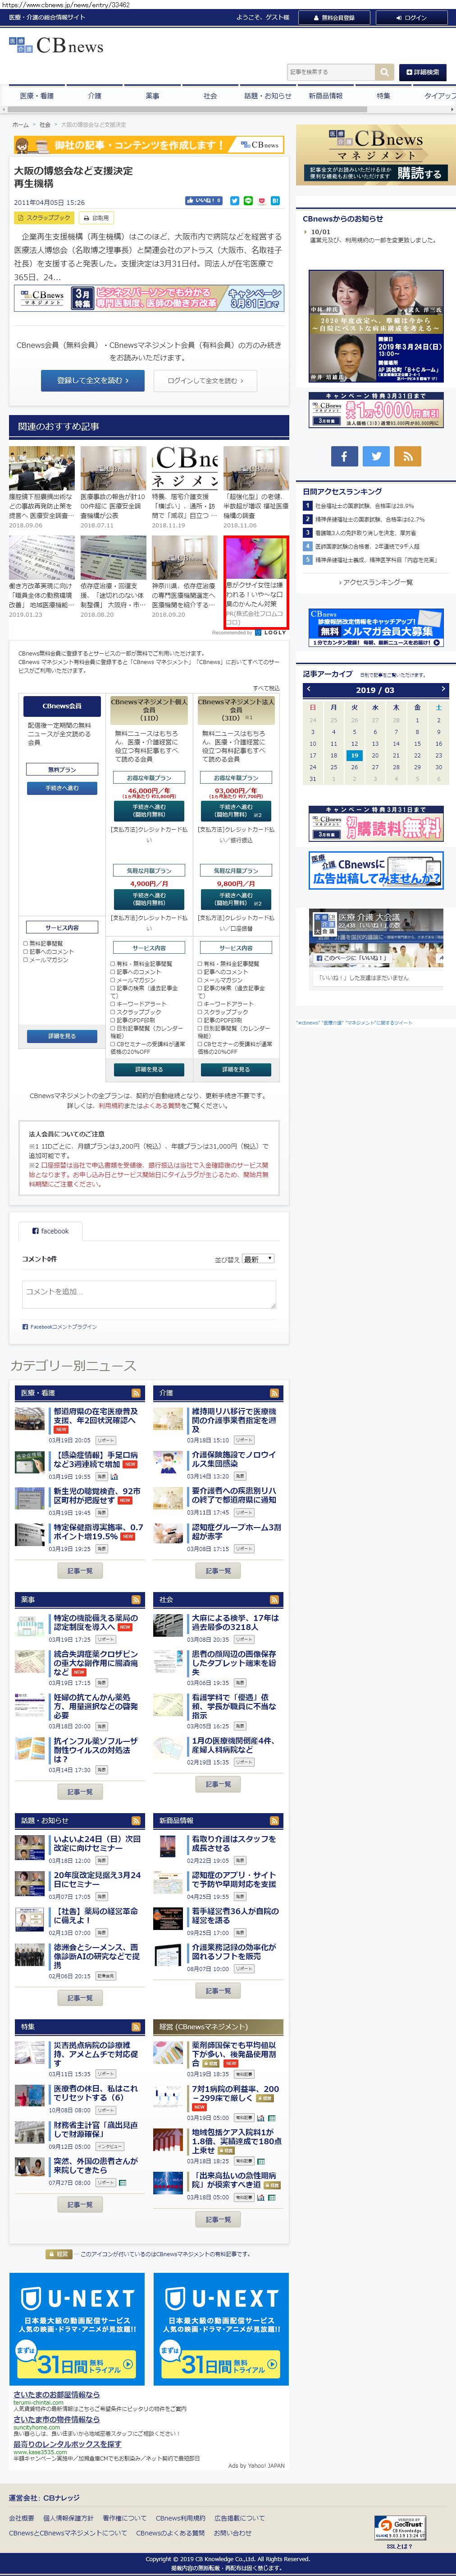Open the 薬事 navigation menu item
This screenshot has height=2576, width=456.
[152, 96]
